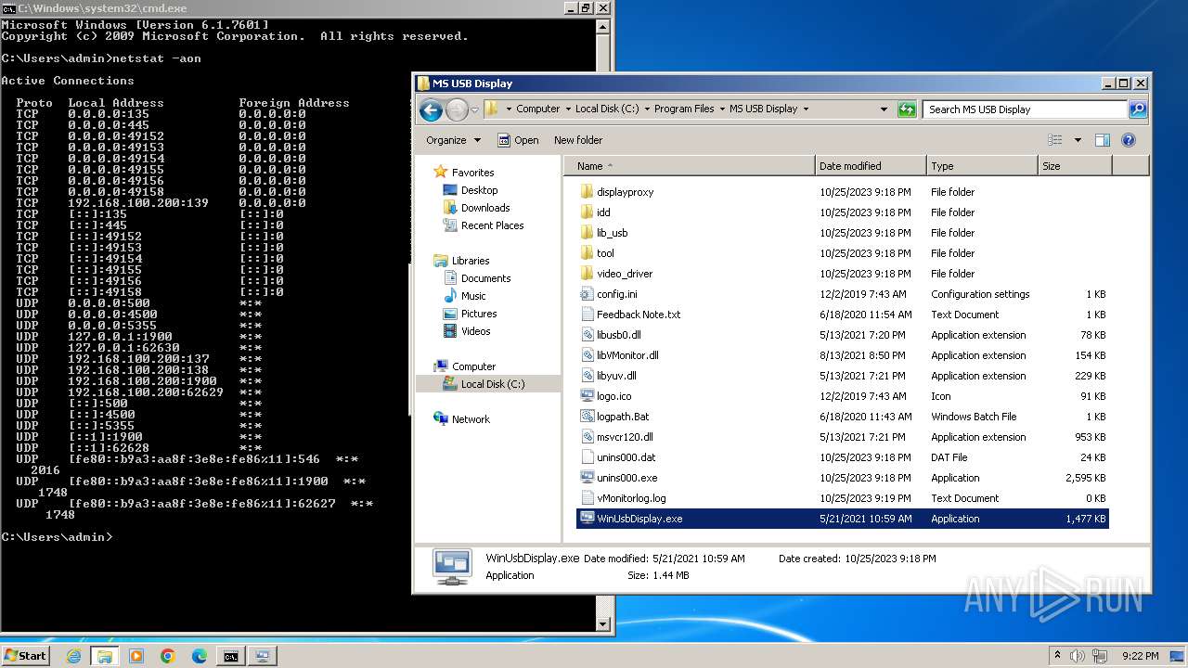Click the Back navigation arrow in Explorer

pyautogui.click(x=431, y=110)
